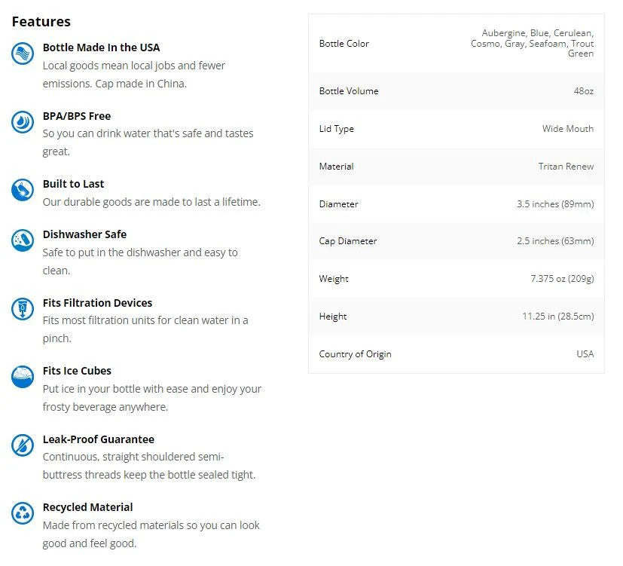
Task: Click the Fits Filtration Devices icon
Action: point(23,308)
